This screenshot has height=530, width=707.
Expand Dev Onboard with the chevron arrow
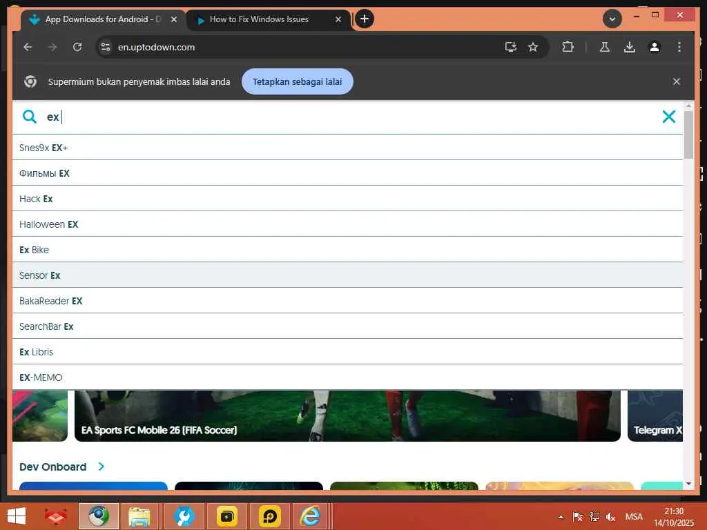(x=101, y=467)
